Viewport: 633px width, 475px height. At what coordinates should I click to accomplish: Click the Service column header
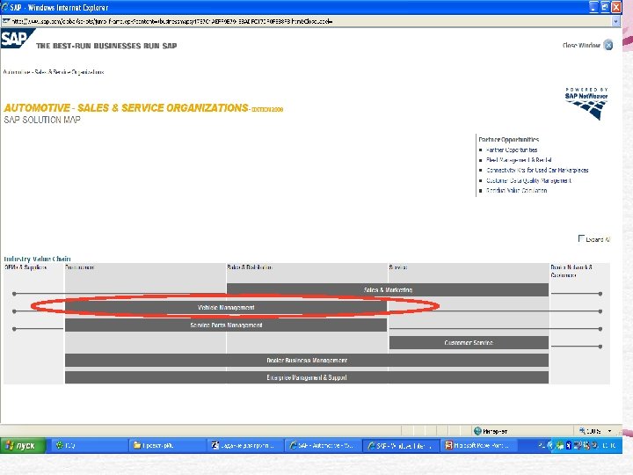click(x=398, y=267)
